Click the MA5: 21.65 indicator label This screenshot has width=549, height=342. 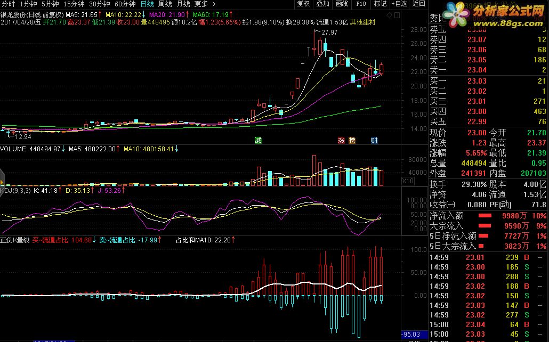coord(84,15)
